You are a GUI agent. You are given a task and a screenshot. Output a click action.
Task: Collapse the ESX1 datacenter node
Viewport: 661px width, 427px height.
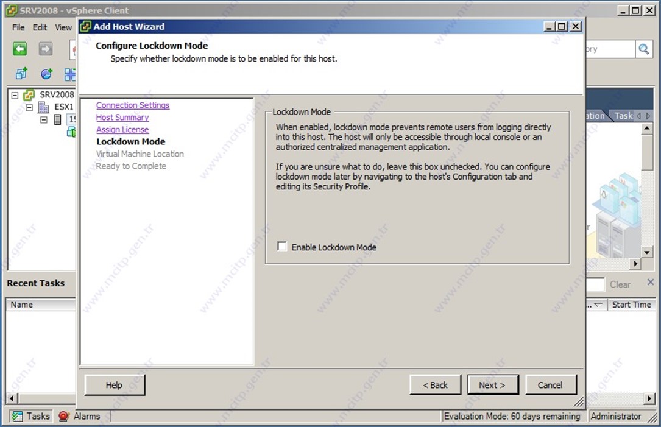click(29, 107)
